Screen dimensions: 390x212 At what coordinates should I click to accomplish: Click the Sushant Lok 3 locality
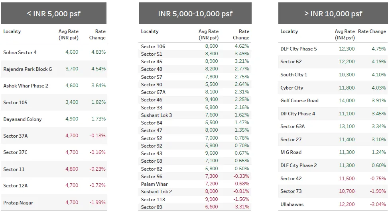click(x=156, y=115)
